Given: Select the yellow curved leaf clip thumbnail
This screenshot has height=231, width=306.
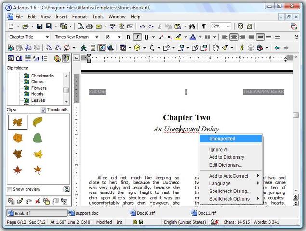Looking at the screenshot, I should 38,122.
